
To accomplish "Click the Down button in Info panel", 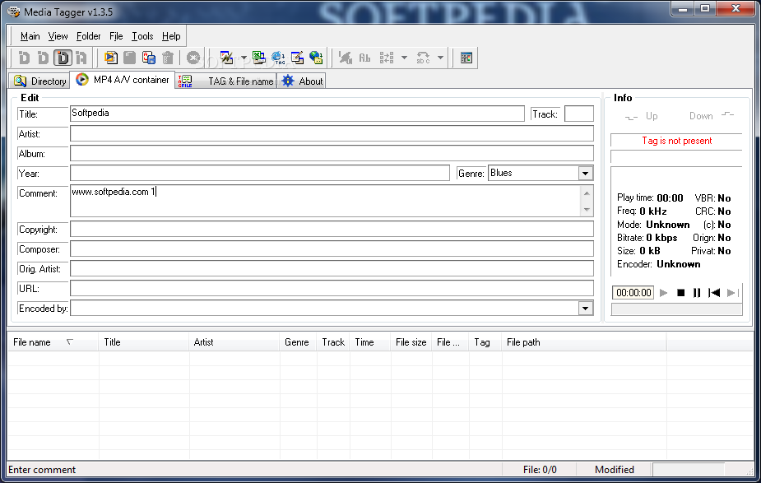I will [x=712, y=115].
